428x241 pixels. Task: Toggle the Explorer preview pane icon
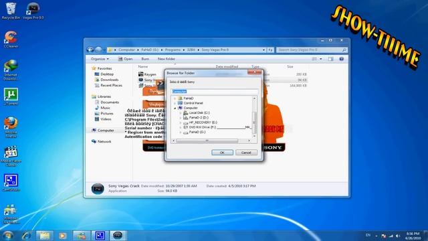click(x=331, y=59)
